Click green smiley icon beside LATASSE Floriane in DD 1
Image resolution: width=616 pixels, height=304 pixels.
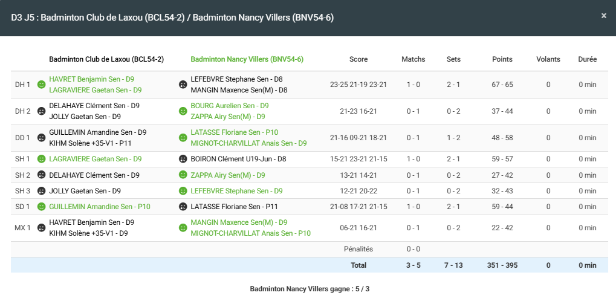click(x=183, y=138)
